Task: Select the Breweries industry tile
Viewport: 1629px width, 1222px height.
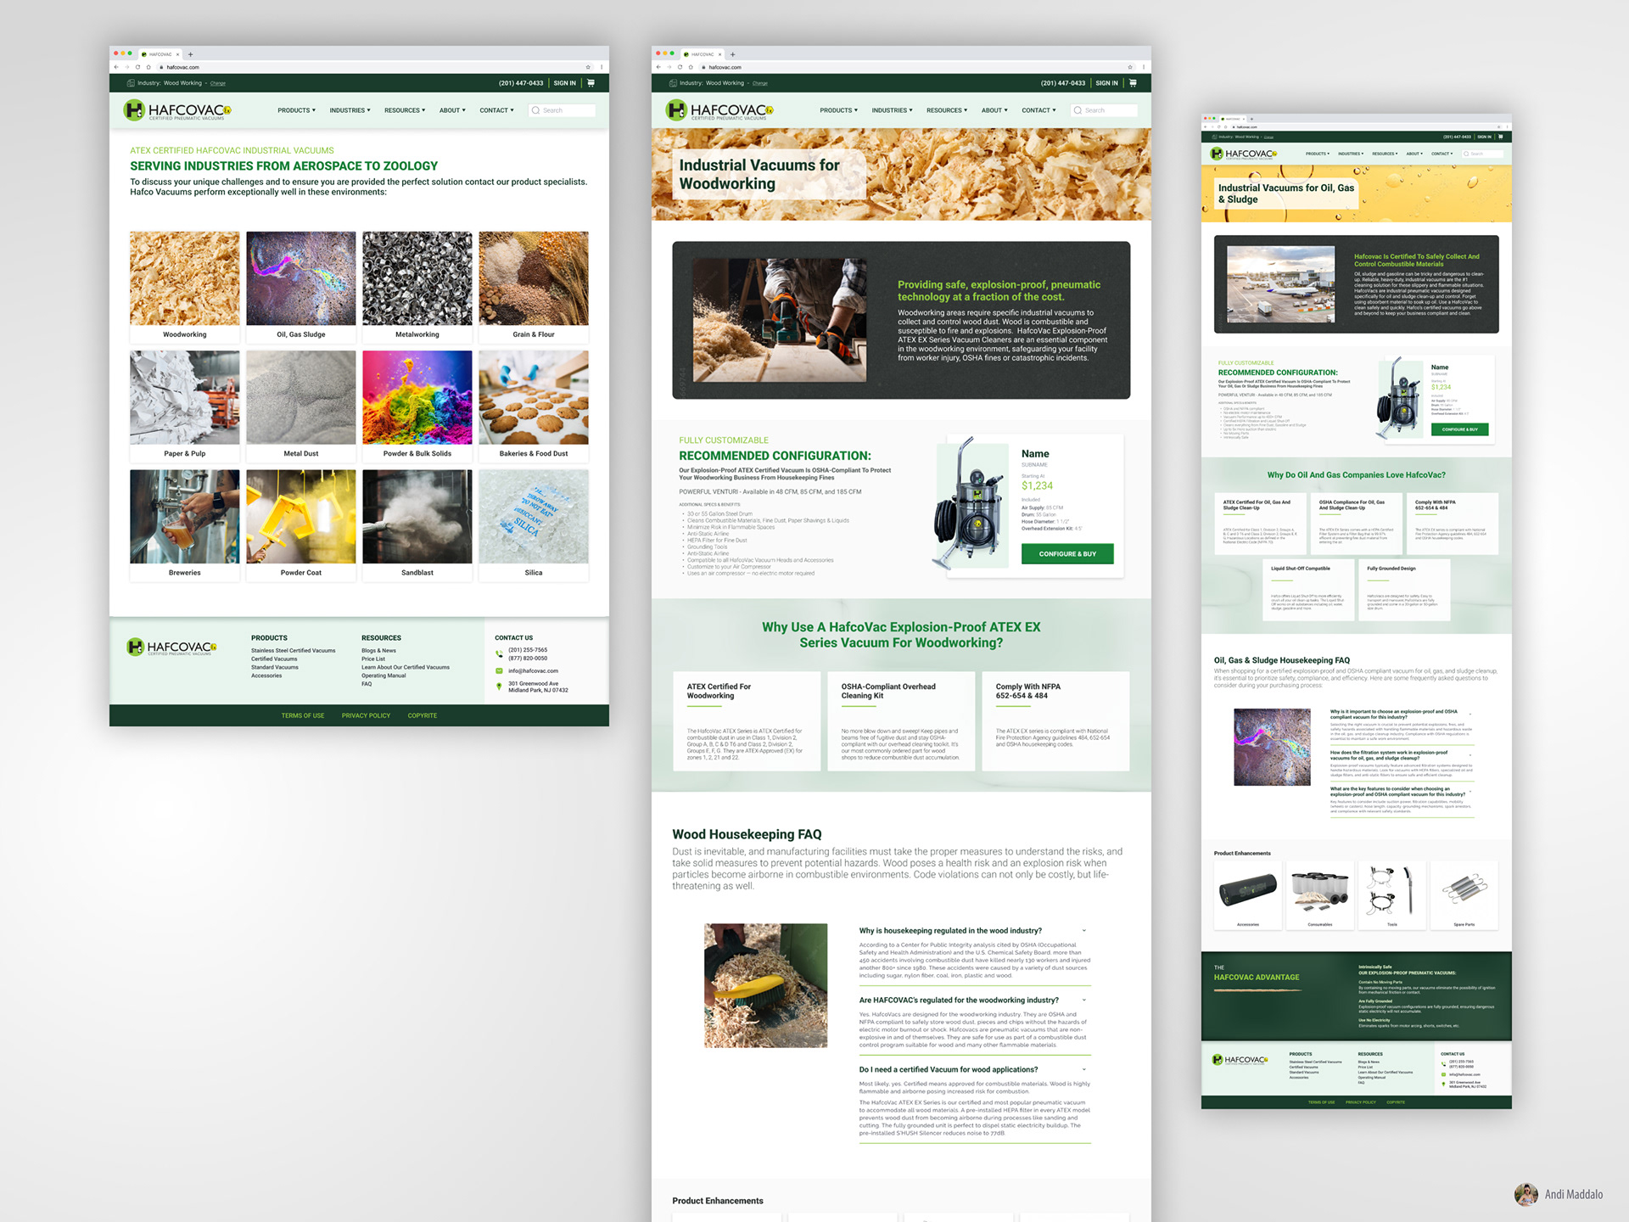Action: click(x=185, y=525)
